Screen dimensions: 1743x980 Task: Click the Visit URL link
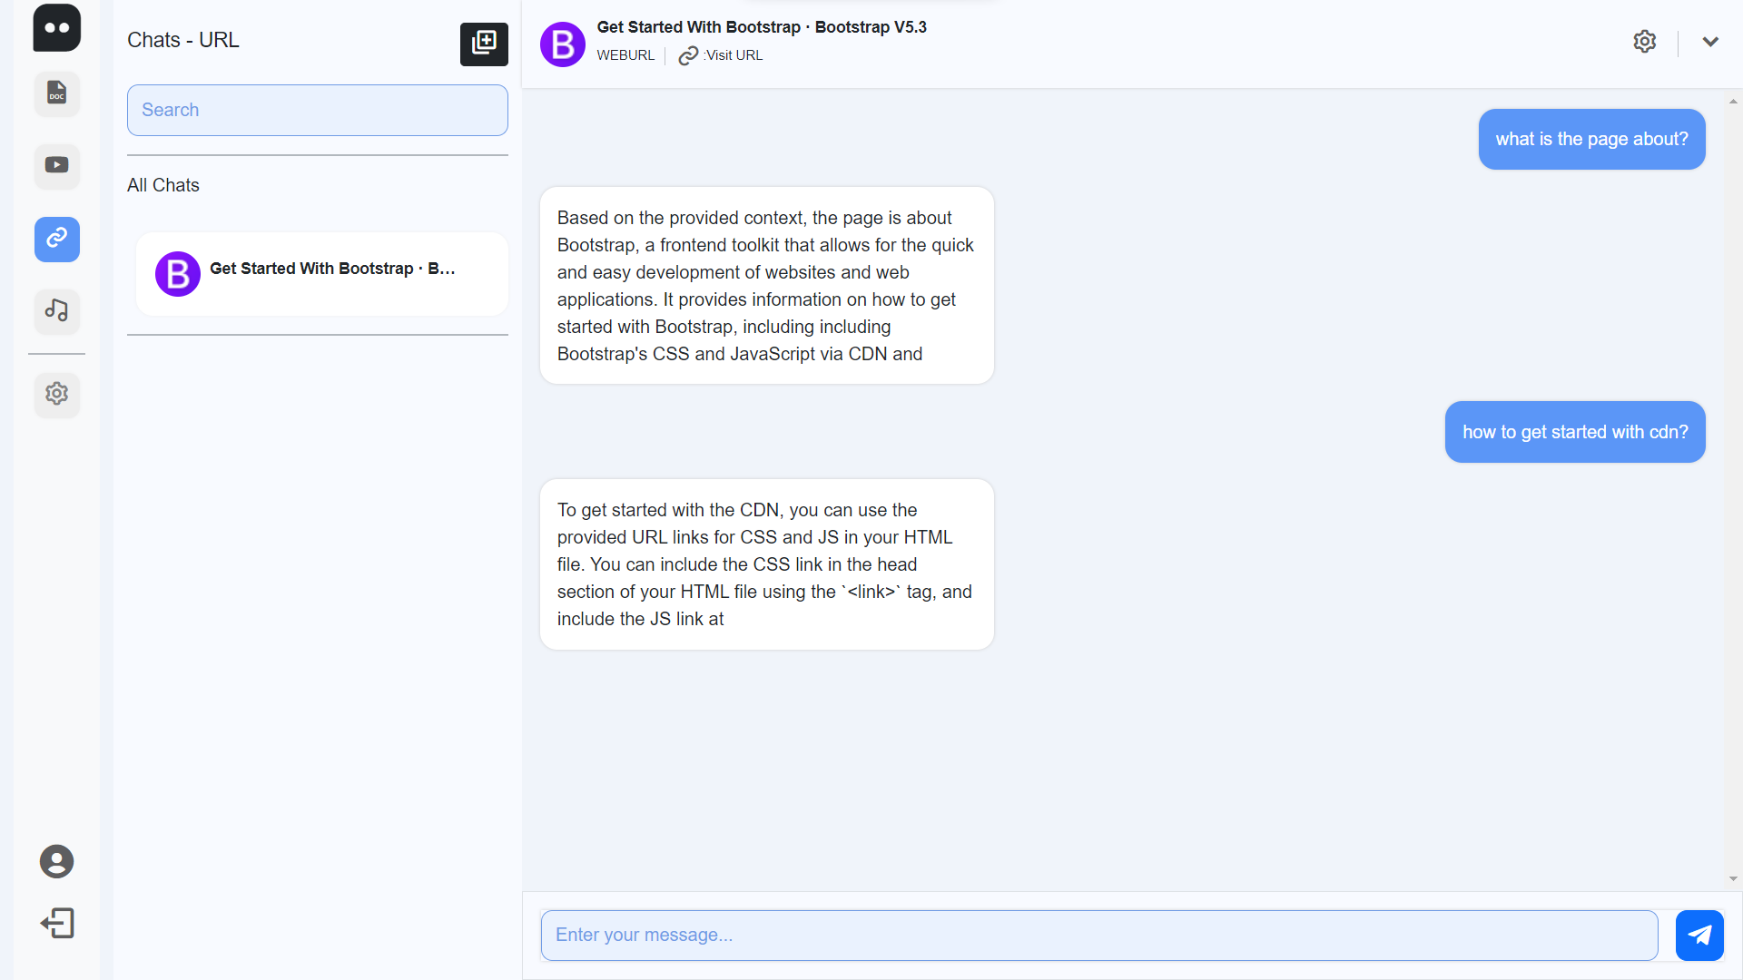(723, 55)
